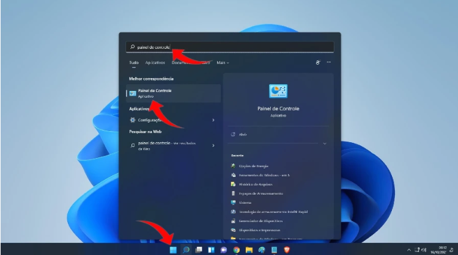Click the Dispositivos e Impressoras icon

pyautogui.click(x=233, y=230)
